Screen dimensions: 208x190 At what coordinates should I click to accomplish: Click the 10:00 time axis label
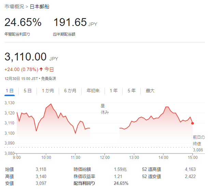coord(46,158)
